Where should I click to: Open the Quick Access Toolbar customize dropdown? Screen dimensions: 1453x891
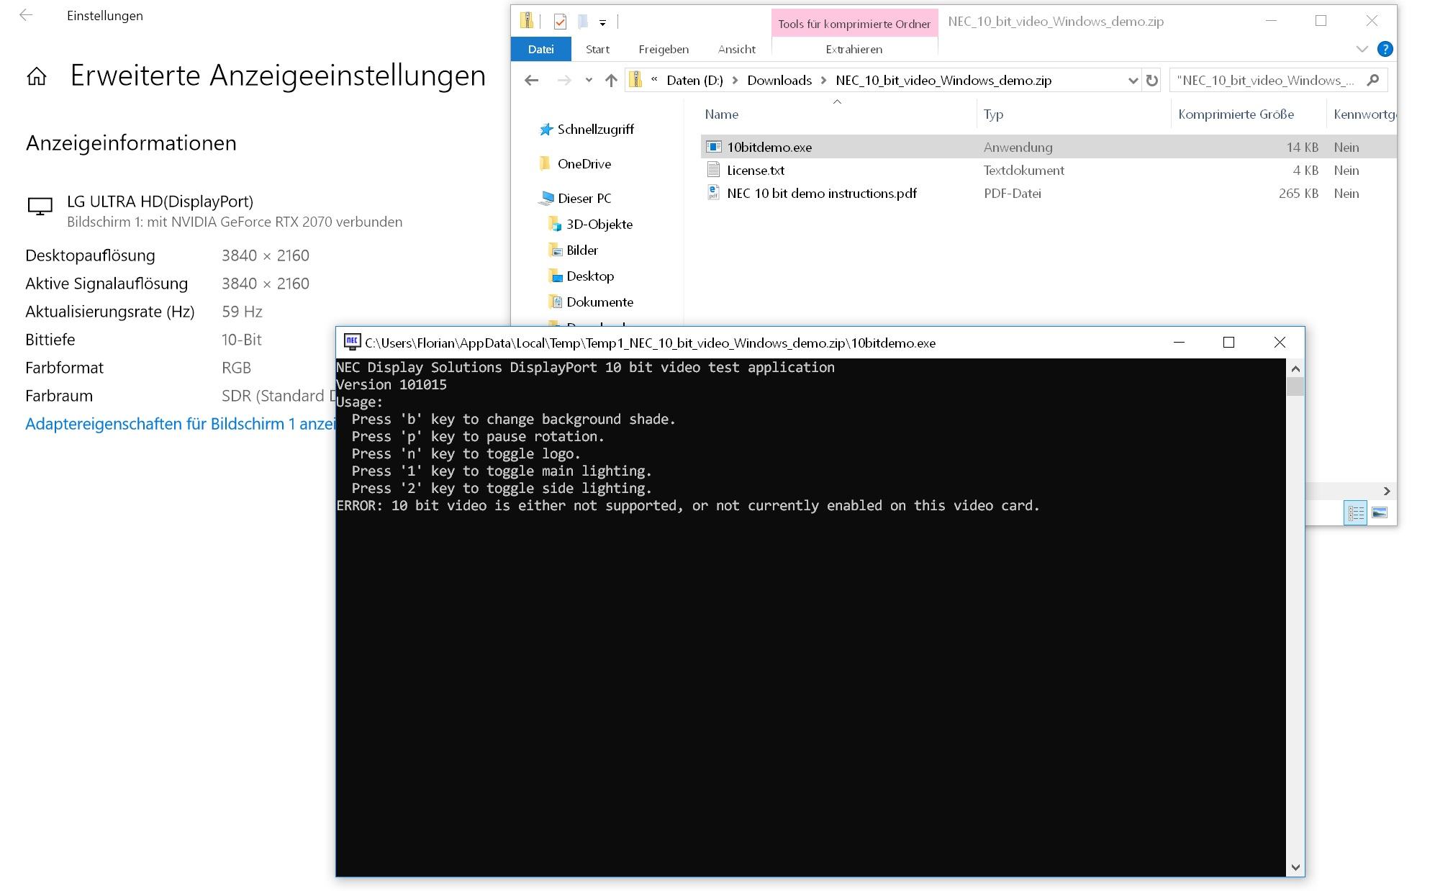[602, 22]
